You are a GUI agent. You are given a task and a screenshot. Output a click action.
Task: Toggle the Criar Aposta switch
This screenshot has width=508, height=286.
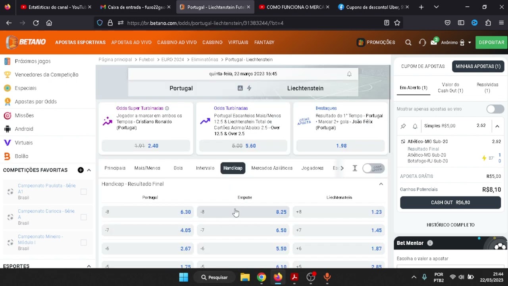[x=373, y=168]
